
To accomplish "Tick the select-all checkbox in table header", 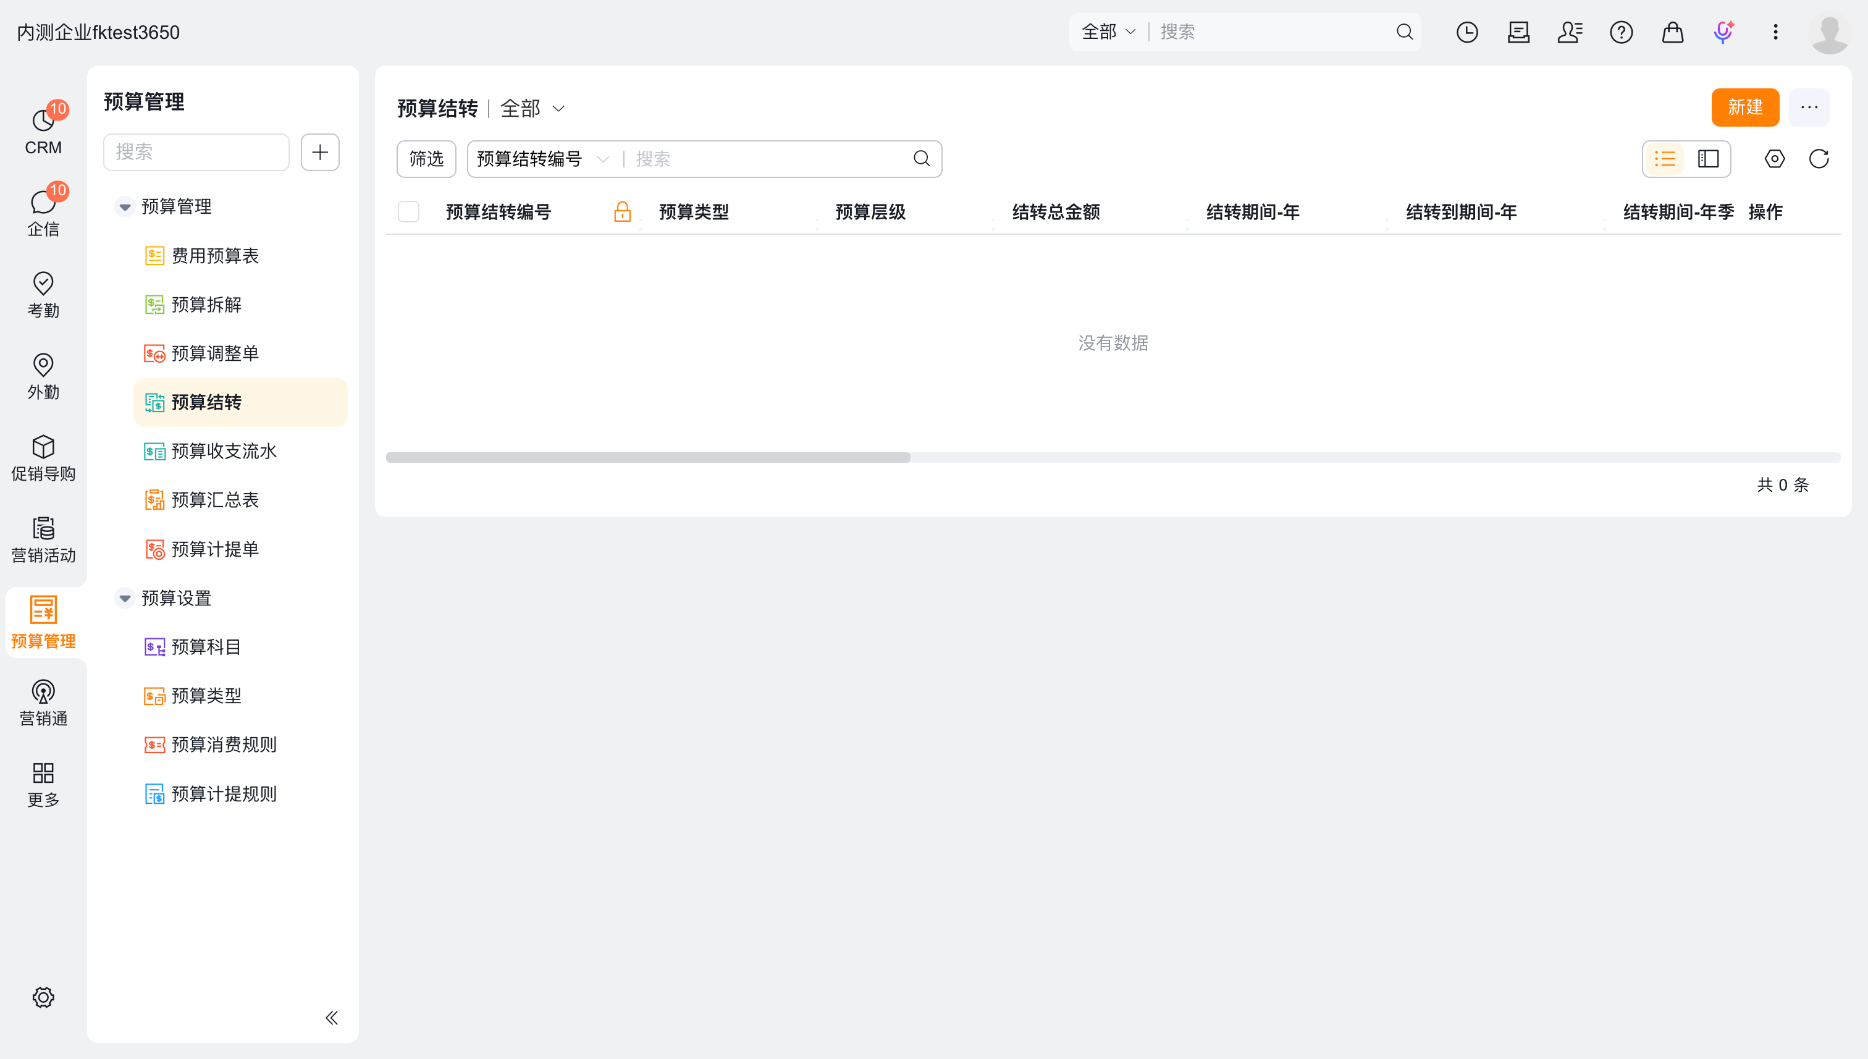I will click(x=409, y=212).
